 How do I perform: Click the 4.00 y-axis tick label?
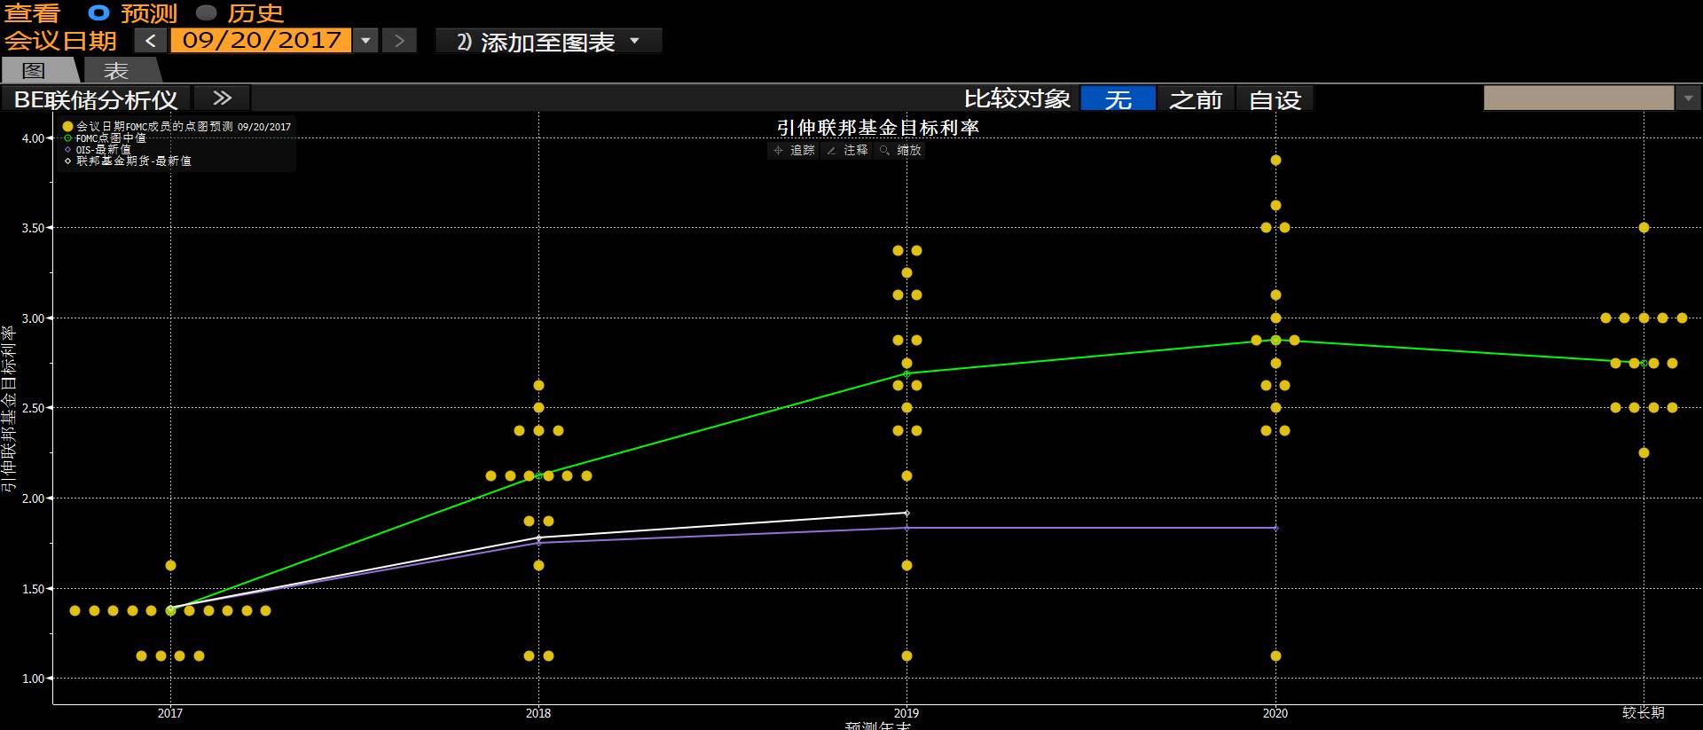[x=33, y=138]
